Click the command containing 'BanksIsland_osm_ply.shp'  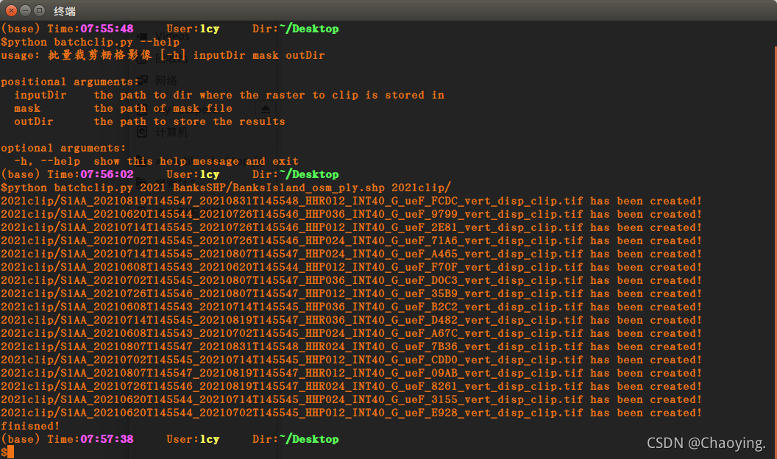[226, 188]
